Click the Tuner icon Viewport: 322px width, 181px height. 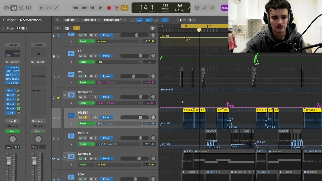[205, 8]
